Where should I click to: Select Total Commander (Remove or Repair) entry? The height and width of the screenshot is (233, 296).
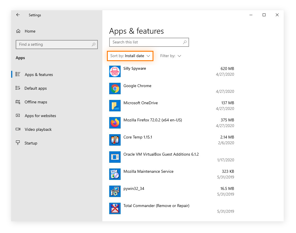pos(156,206)
